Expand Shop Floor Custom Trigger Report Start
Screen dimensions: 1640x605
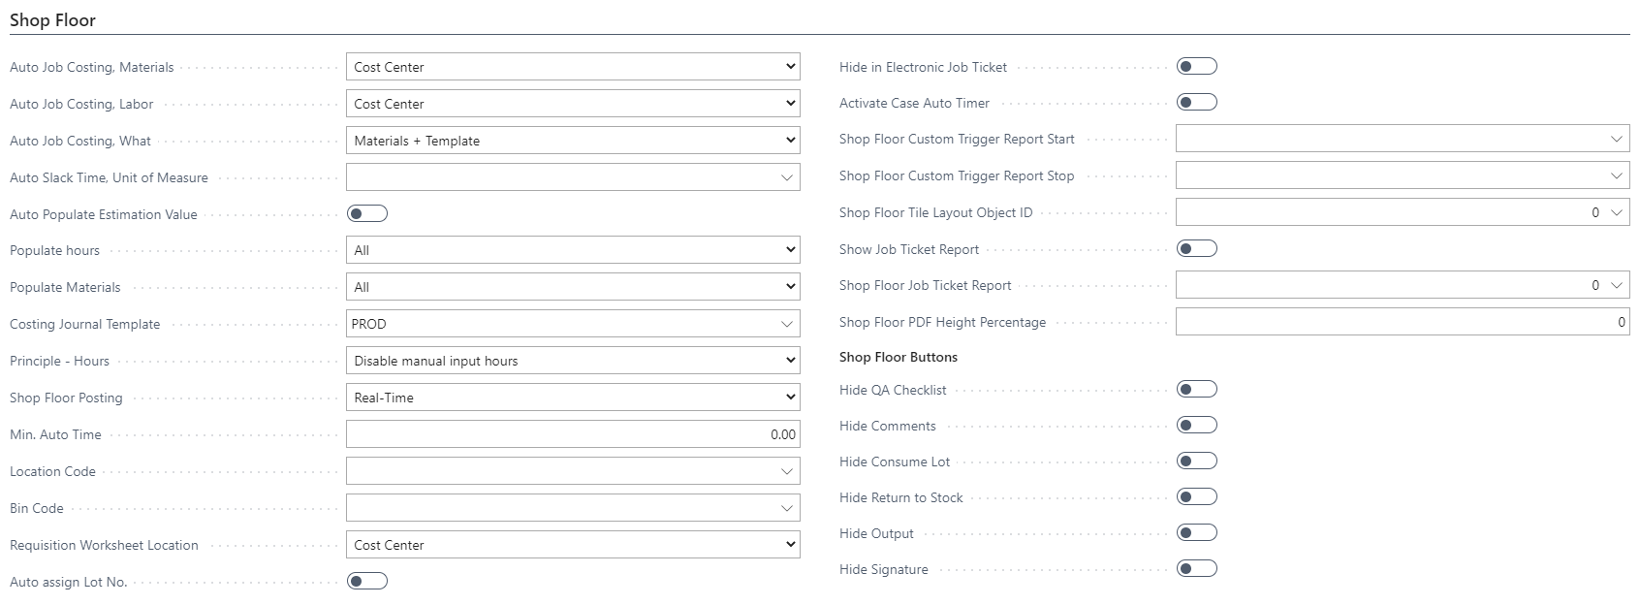tap(1616, 139)
